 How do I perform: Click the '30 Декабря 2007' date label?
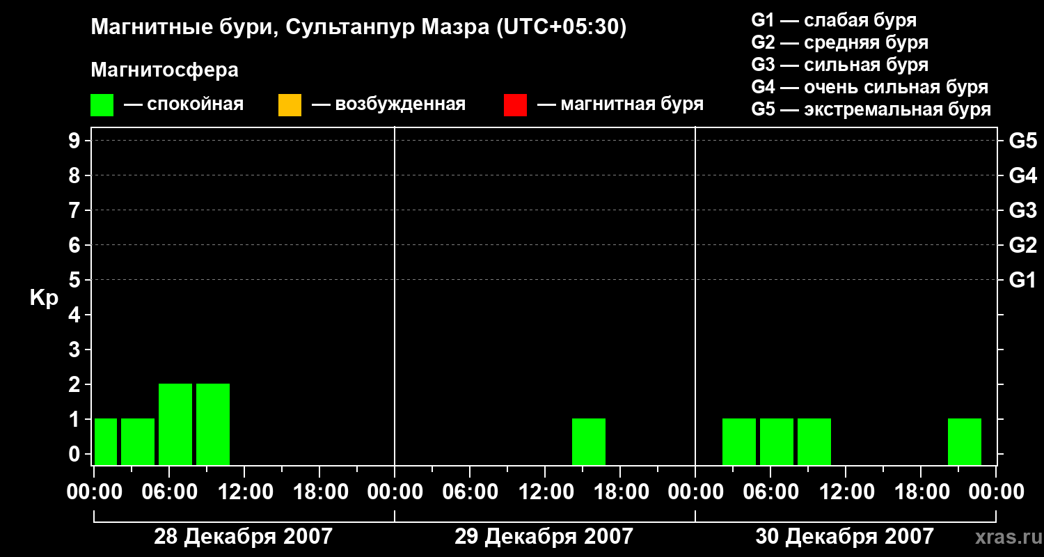(x=844, y=537)
